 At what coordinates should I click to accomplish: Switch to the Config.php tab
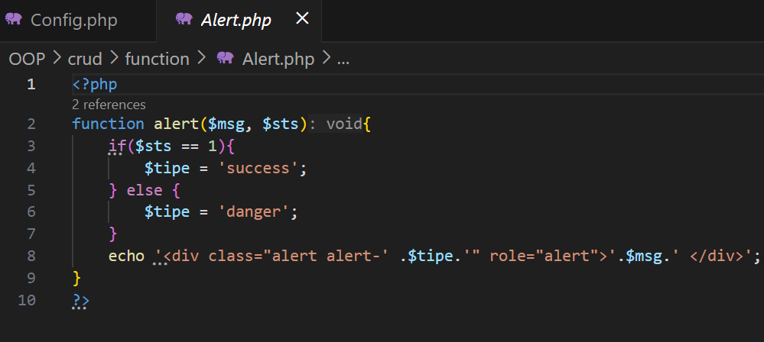click(x=73, y=20)
